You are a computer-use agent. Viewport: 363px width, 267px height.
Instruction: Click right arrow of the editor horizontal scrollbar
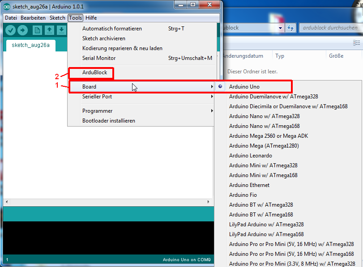208,202
